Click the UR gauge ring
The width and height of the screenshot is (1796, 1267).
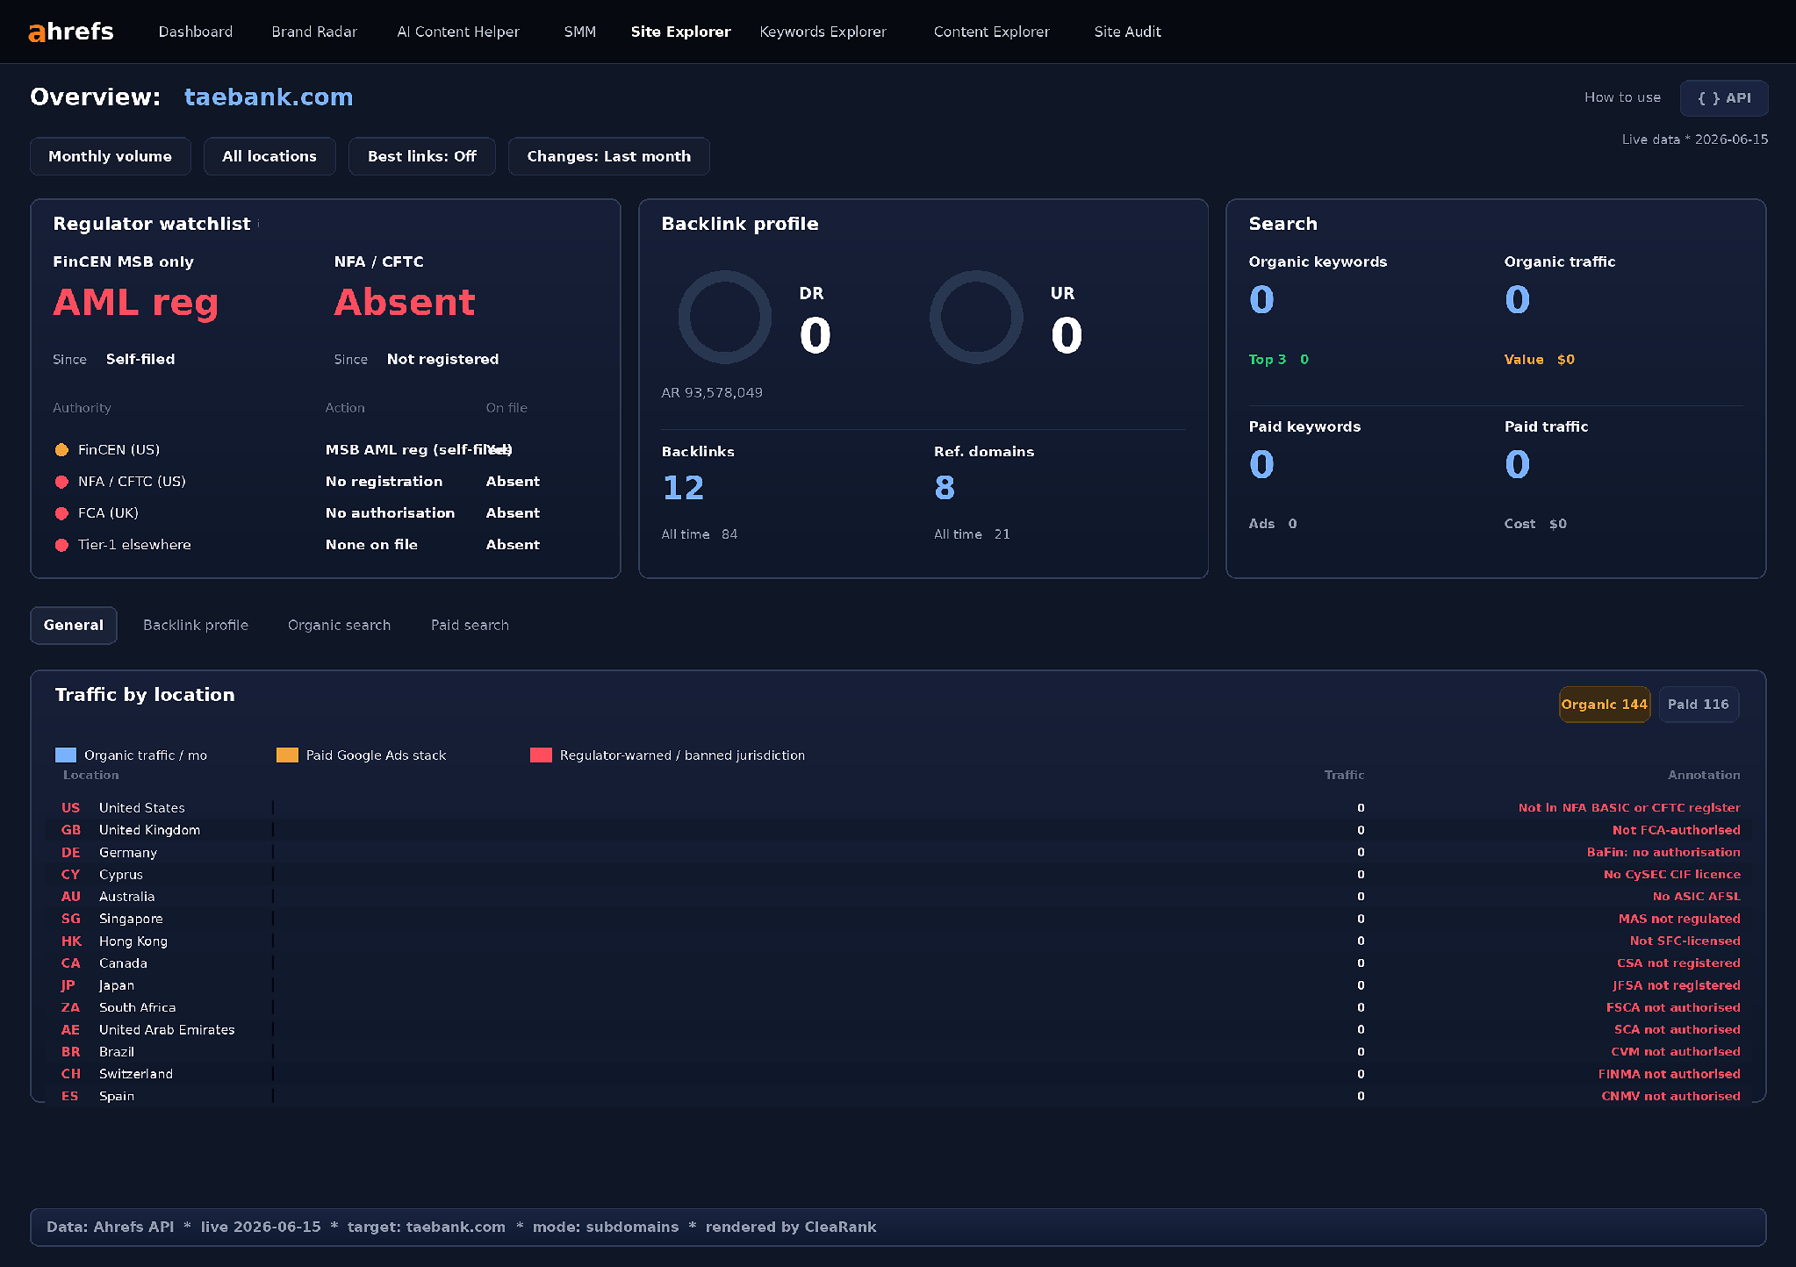pyautogui.click(x=976, y=317)
